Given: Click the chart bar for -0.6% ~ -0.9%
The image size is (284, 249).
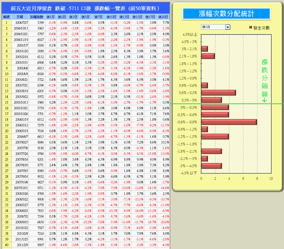Looking at the screenshot, I should click(229, 122).
